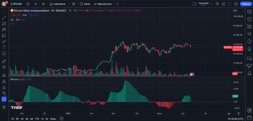This screenshot has height=121, width=253.
Task: Open the news panel icon
Action: tap(249, 26)
